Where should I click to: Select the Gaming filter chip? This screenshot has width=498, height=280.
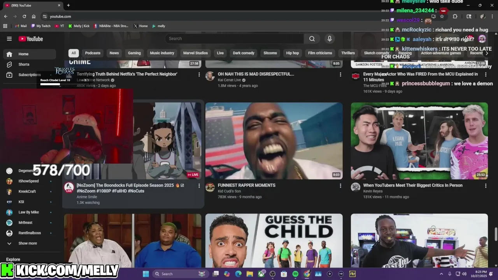(x=134, y=53)
